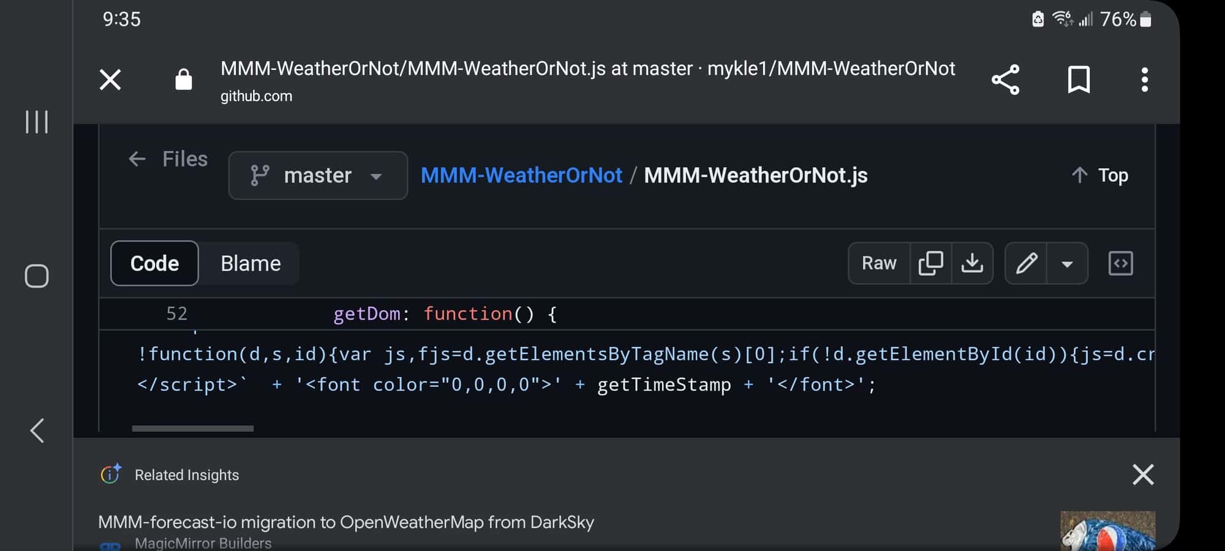
Task: Close the browser custom tab
Action: 110,80
